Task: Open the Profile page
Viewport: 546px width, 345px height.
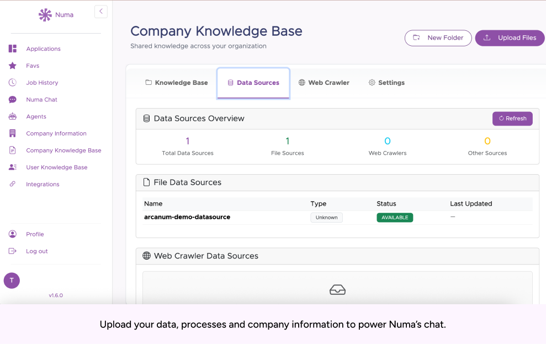Action: [35, 234]
